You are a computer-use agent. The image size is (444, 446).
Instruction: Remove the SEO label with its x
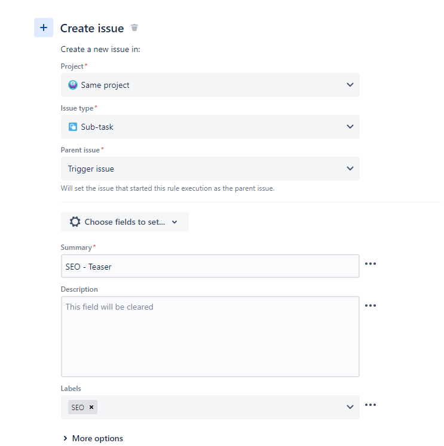(x=91, y=407)
